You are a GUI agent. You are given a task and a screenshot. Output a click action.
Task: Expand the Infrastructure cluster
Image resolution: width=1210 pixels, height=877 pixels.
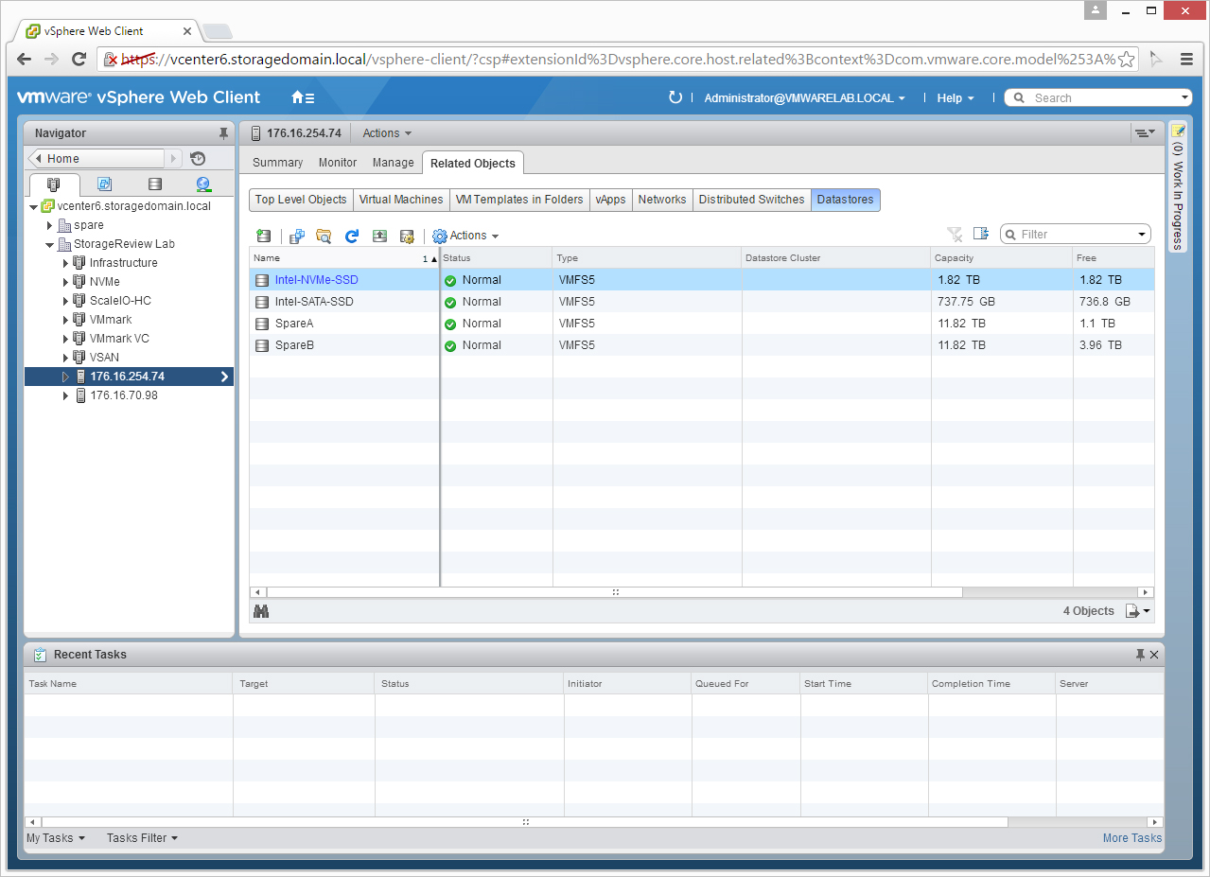65,263
